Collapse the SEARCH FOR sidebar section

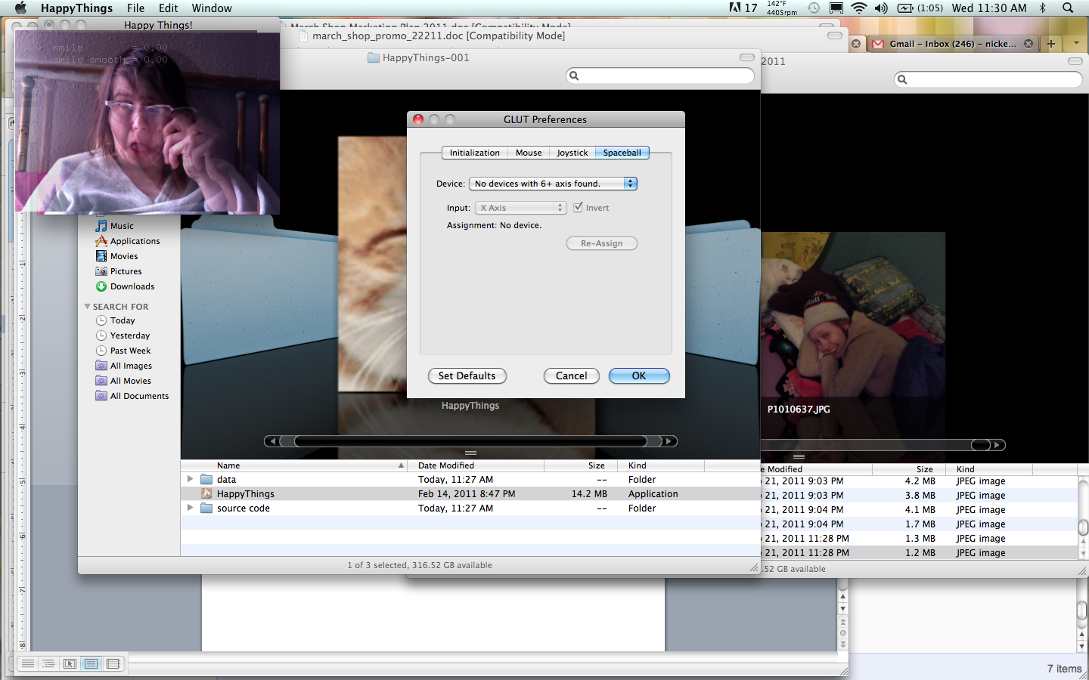coord(87,307)
